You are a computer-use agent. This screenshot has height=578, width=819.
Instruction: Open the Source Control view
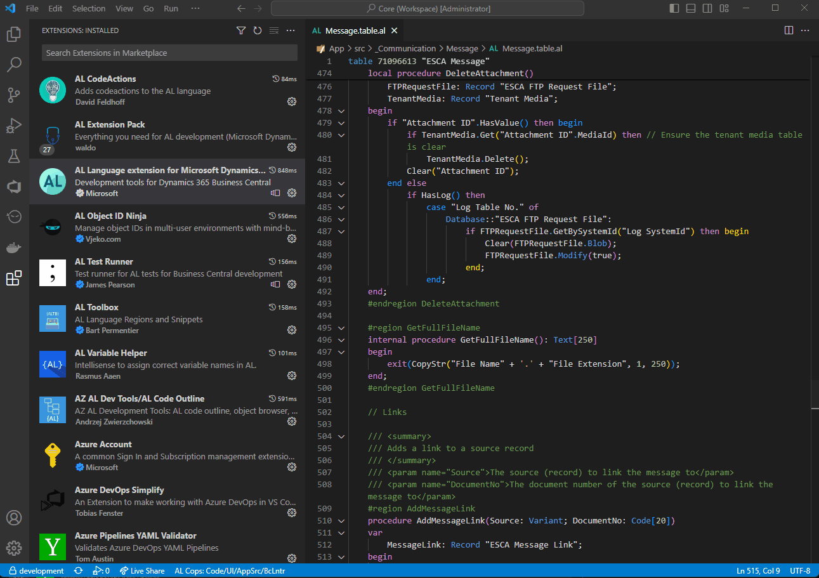(x=14, y=95)
